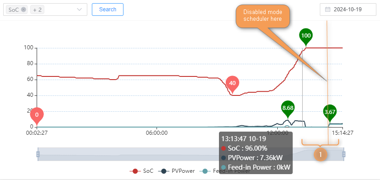Toggle SoC series in the legend
This screenshot has width=380, height=180.
tap(142, 171)
